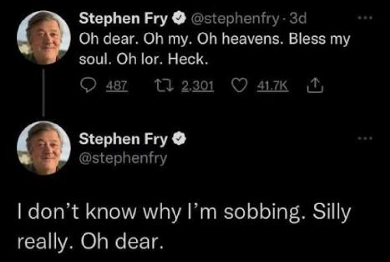Click the 'Stephen Fry' name on the top tweet

(x=124, y=20)
